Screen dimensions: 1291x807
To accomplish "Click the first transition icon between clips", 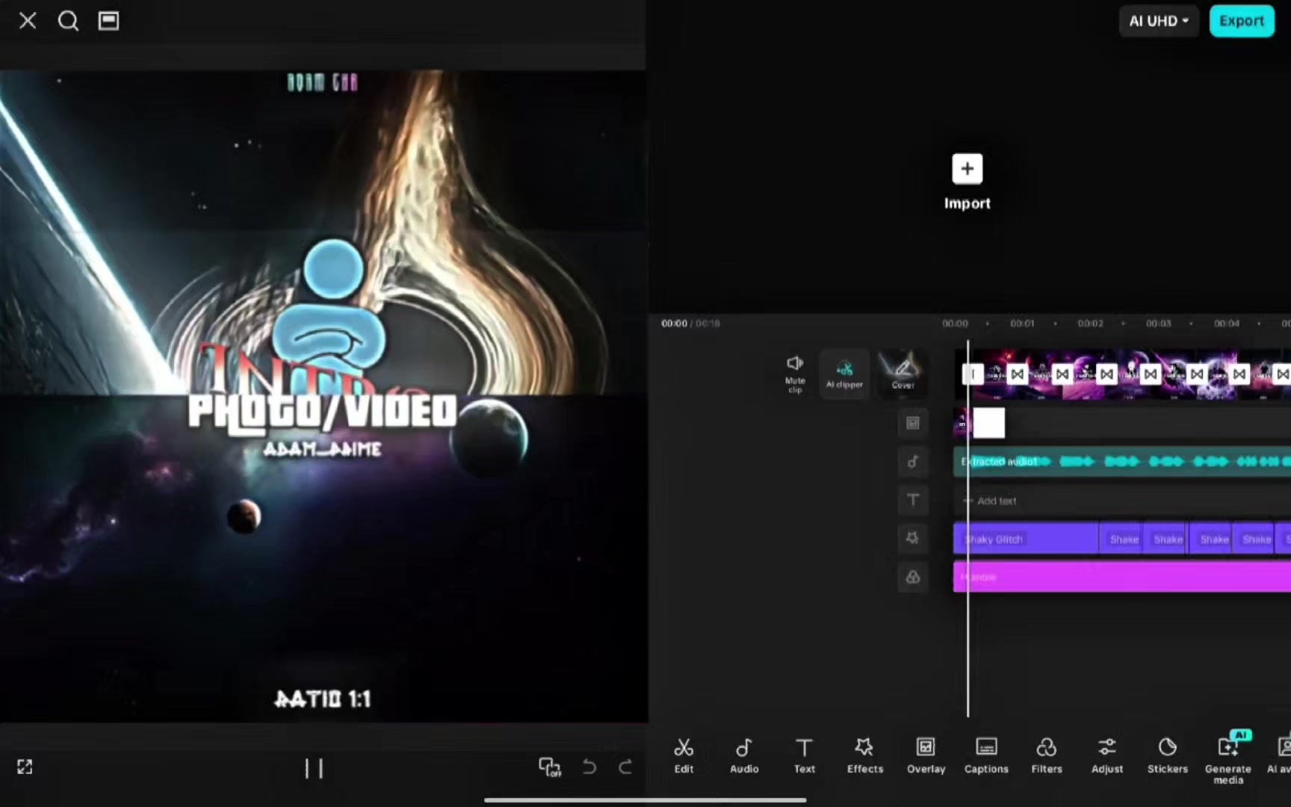I will [x=1018, y=374].
